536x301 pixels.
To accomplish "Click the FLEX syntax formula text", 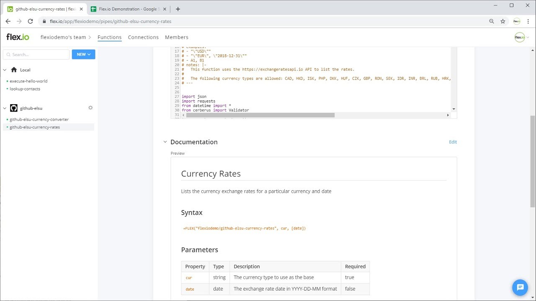I will [245, 228].
